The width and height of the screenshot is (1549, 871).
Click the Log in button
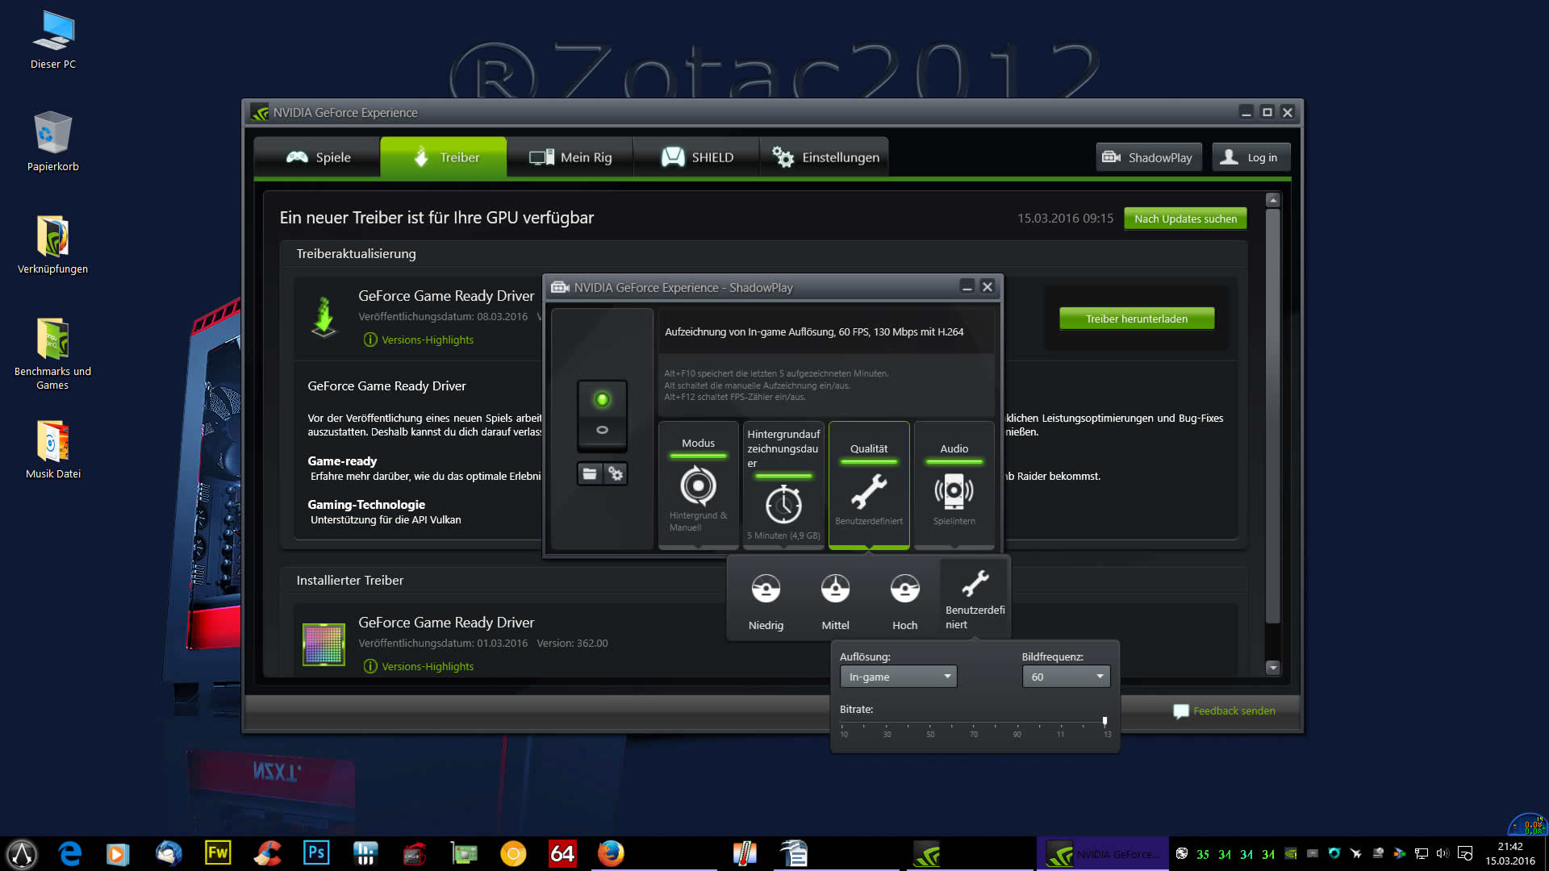pyautogui.click(x=1251, y=157)
